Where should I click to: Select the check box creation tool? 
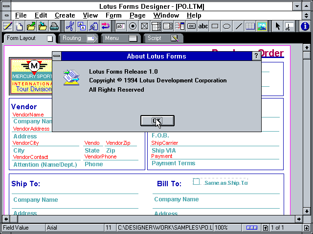144,26
